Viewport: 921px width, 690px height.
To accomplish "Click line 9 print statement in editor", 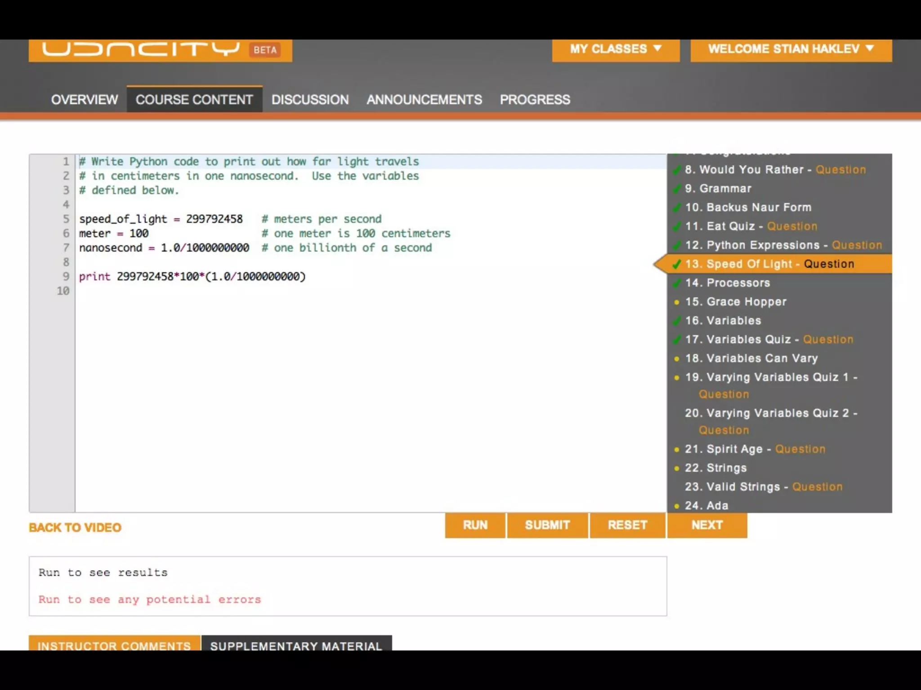I will tap(192, 277).
